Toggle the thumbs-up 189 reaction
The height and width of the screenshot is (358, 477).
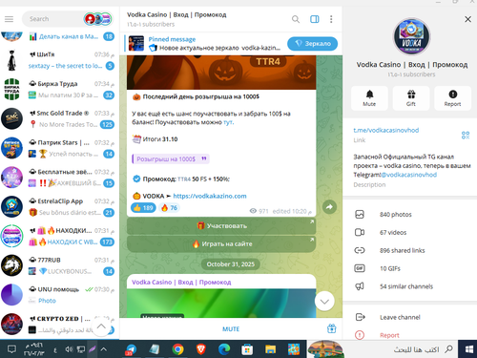(x=143, y=208)
